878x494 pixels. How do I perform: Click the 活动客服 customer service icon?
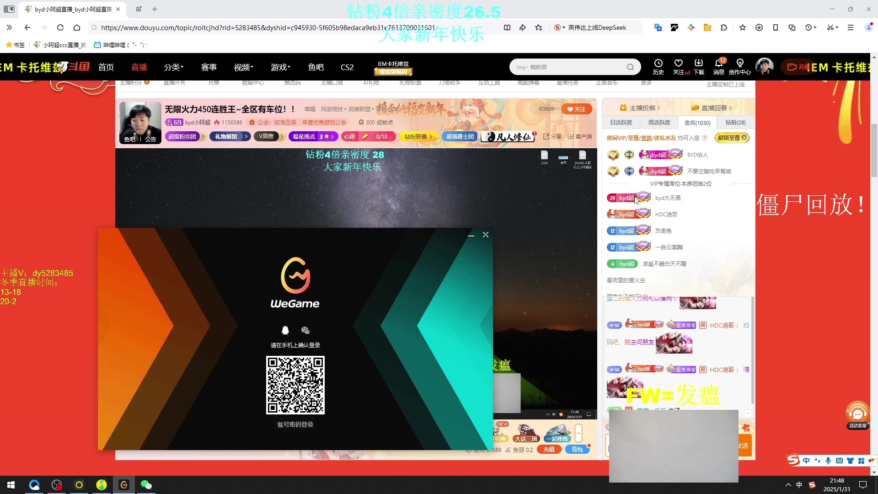point(857,415)
